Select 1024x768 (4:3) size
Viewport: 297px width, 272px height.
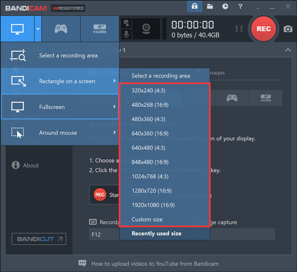click(x=165, y=176)
